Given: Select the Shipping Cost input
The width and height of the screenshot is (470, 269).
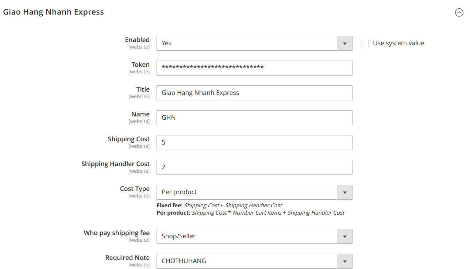Looking at the screenshot, I should [254, 142].
